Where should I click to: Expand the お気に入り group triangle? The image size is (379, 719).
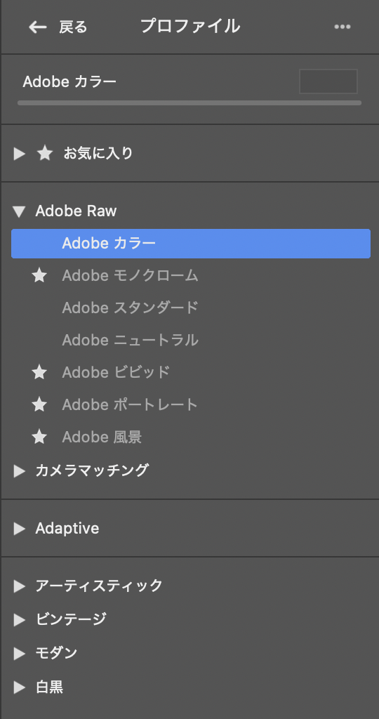tap(19, 154)
